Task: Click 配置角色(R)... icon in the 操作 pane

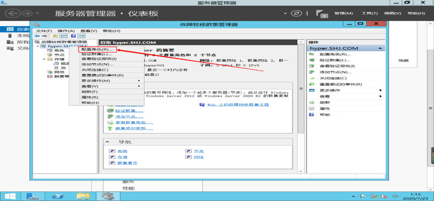Action: click(x=312, y=54)
